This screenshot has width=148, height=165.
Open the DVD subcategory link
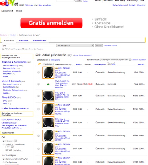tap(5, 101)
